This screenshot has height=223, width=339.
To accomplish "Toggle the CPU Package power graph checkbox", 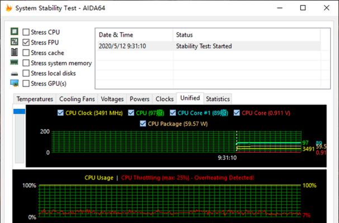I will 143,124.
